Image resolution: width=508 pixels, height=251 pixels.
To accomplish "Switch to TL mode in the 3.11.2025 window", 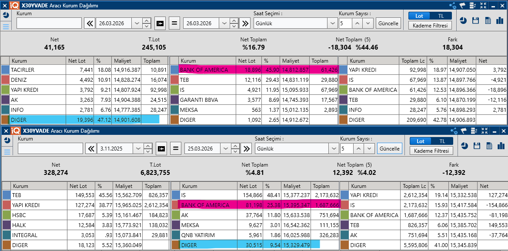I will pos(442,141).
